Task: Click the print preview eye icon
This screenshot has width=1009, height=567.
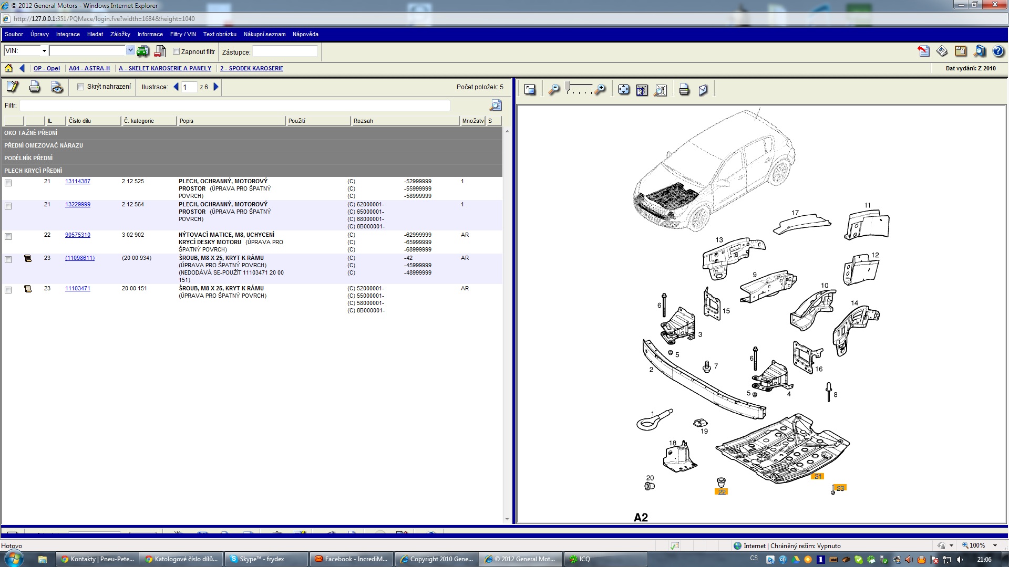Action: point(57,87)
